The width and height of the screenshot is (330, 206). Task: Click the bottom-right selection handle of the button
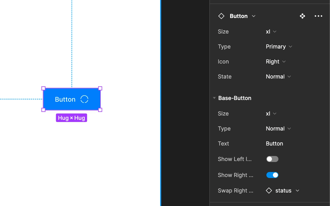100,110
